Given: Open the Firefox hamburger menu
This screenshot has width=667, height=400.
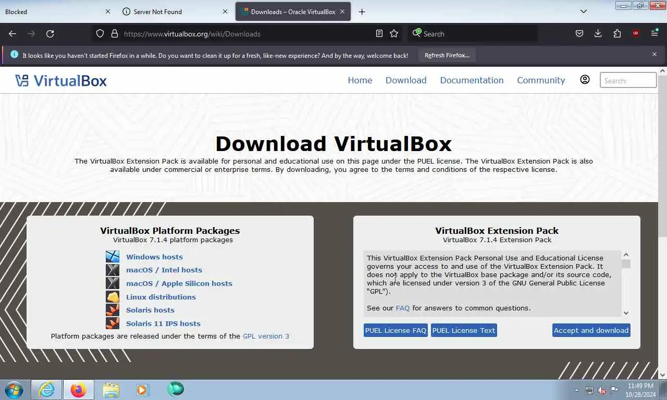Looking at the screenshot, I should click(654, 33).
